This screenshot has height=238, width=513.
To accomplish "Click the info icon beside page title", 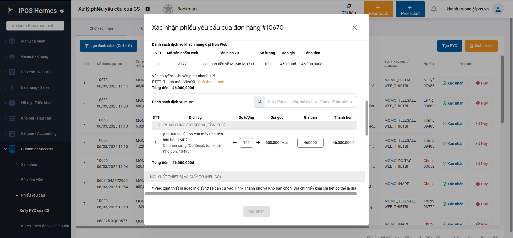I will point(147,9).
